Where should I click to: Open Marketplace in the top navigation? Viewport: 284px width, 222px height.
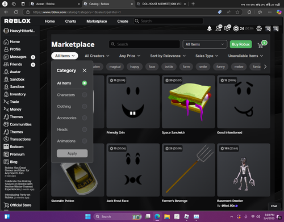97,21
